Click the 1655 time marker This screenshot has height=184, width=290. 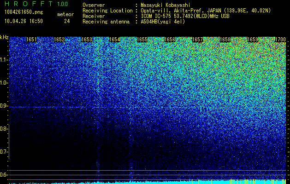pyautogui.click(x=142, y=40)
